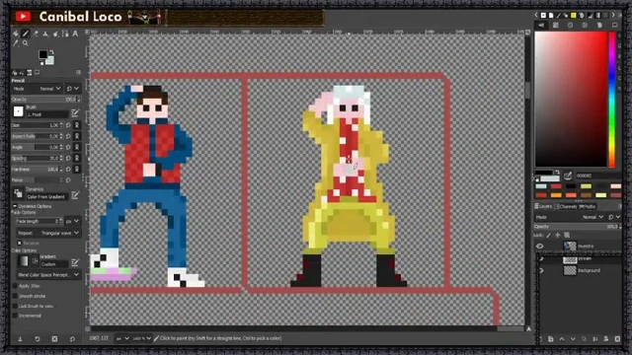
Task: Collapse the Dynamics Options expander
Action: point(15,206)
